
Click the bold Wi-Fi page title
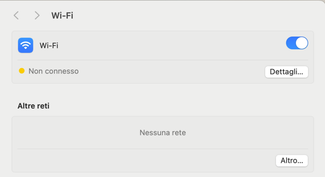62,15
